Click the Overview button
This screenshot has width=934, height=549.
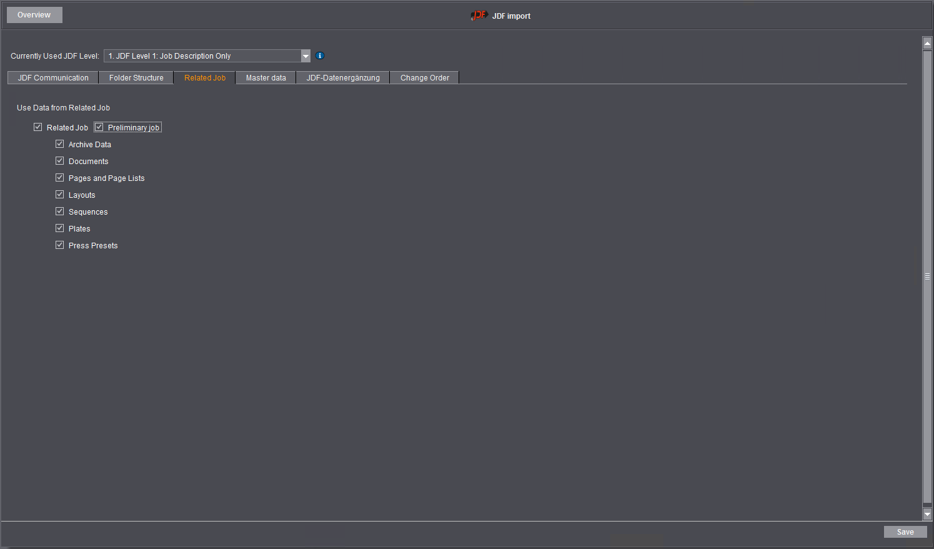pos(34,14)
